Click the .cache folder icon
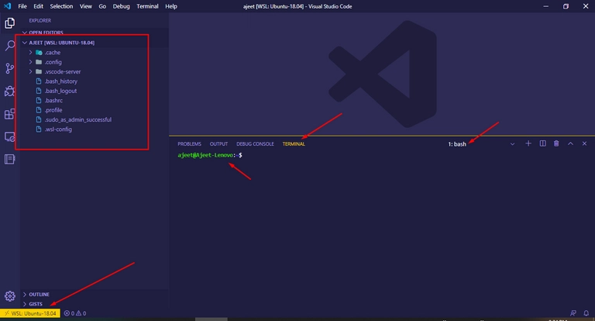Image resolution: width=595 pixels, height=321 pixels. [39, 53]
